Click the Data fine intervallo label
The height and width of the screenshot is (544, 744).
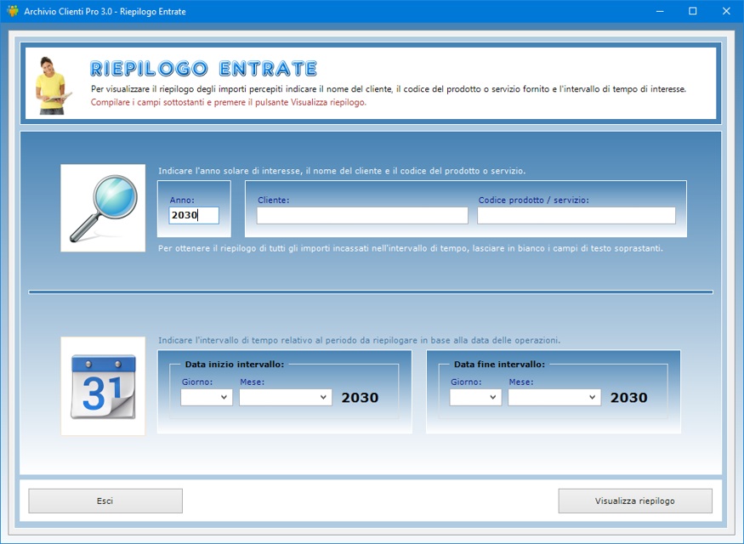point(499,365)
